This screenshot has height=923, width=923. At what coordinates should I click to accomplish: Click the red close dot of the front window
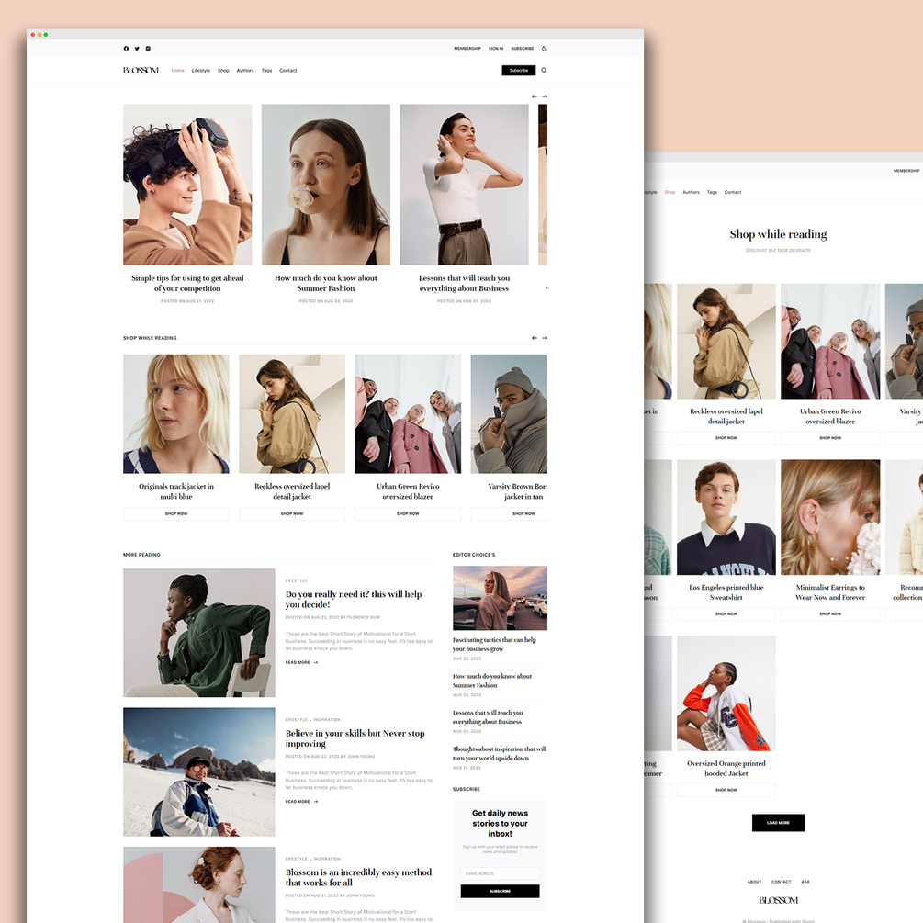33,35
